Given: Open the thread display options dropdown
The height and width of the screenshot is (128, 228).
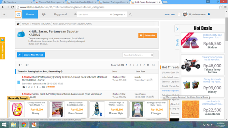Looking at the screenshot, I should point(27,65).
